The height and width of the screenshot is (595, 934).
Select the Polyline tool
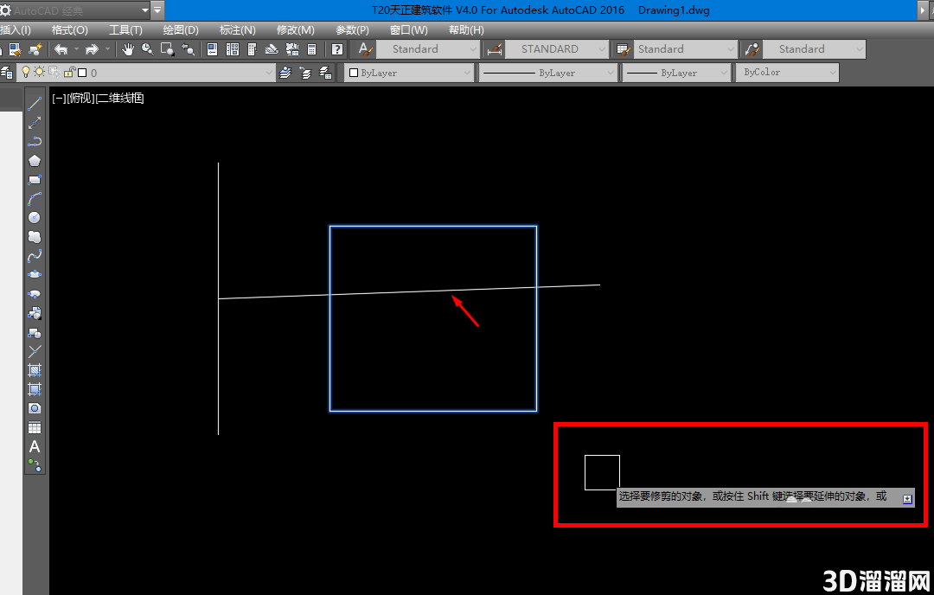tap(35, 142)
